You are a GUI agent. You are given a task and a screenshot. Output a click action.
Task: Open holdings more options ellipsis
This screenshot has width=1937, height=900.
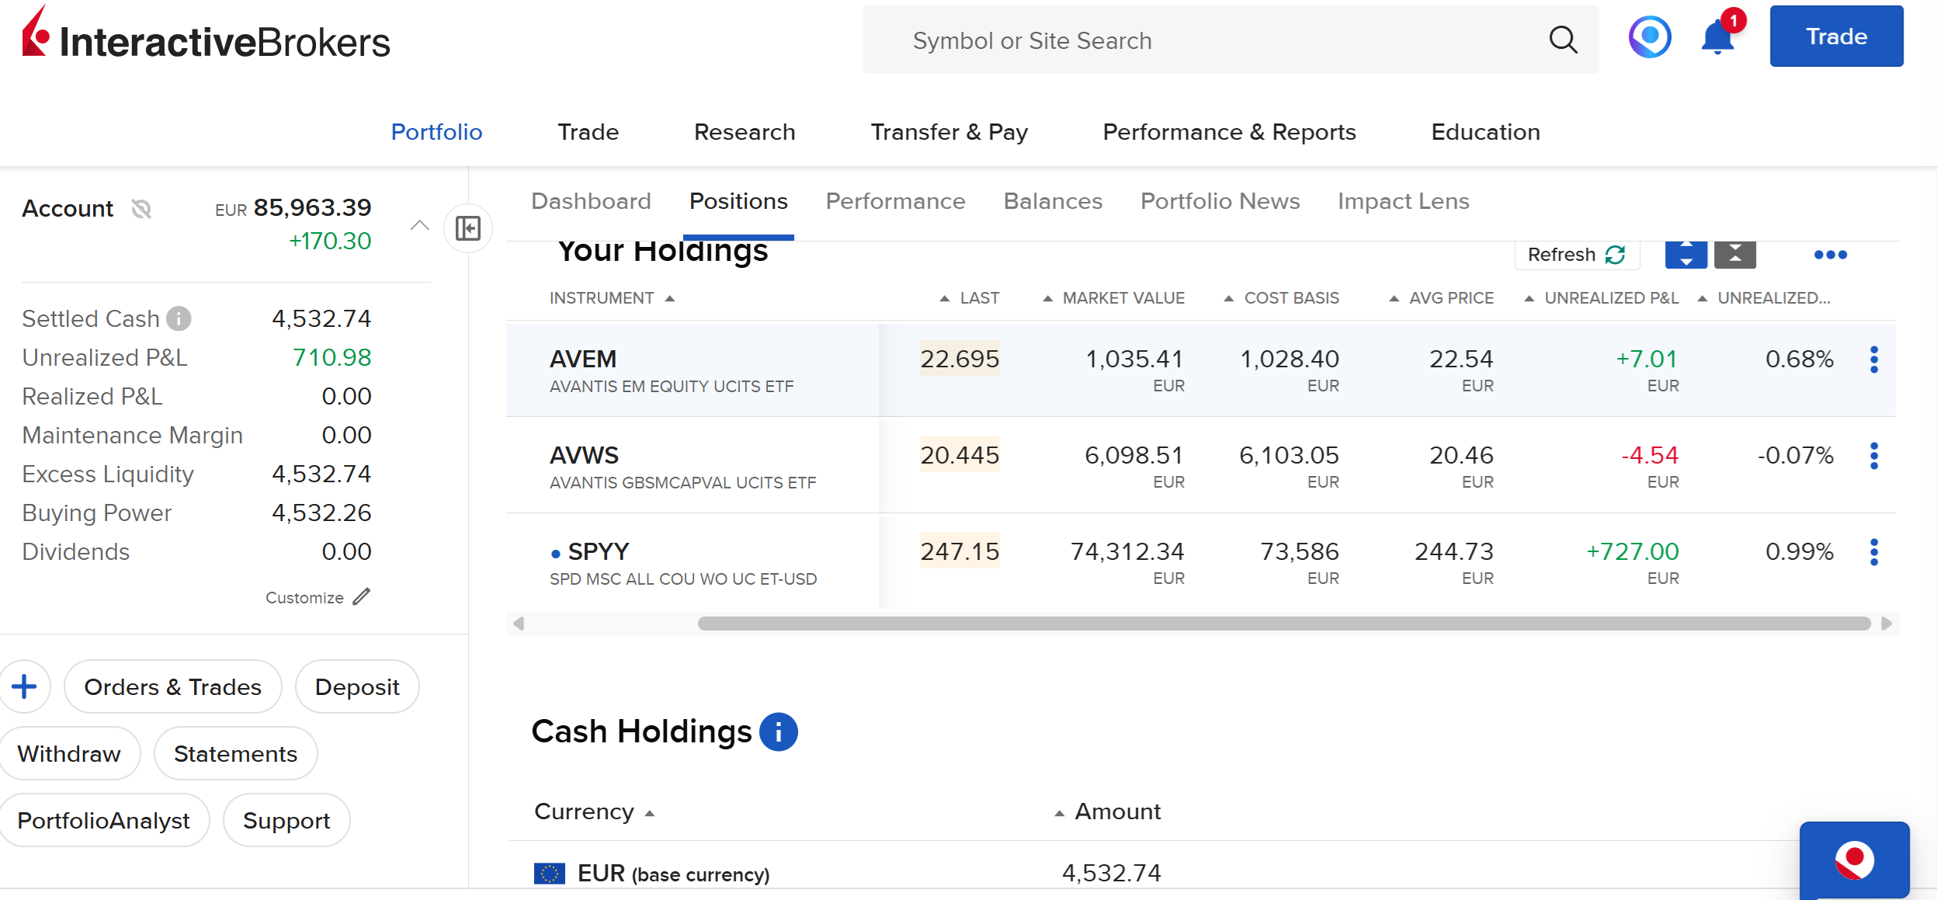pos(1830,255)
